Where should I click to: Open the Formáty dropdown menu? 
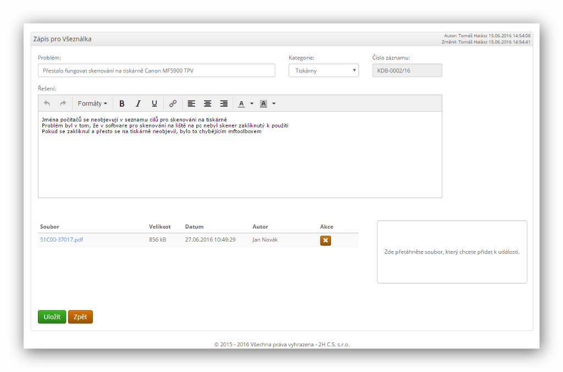[92, 103]
